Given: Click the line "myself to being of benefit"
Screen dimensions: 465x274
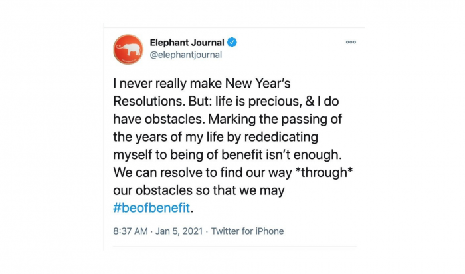Looking at the screenshot, I should click(x=188, y=155).
